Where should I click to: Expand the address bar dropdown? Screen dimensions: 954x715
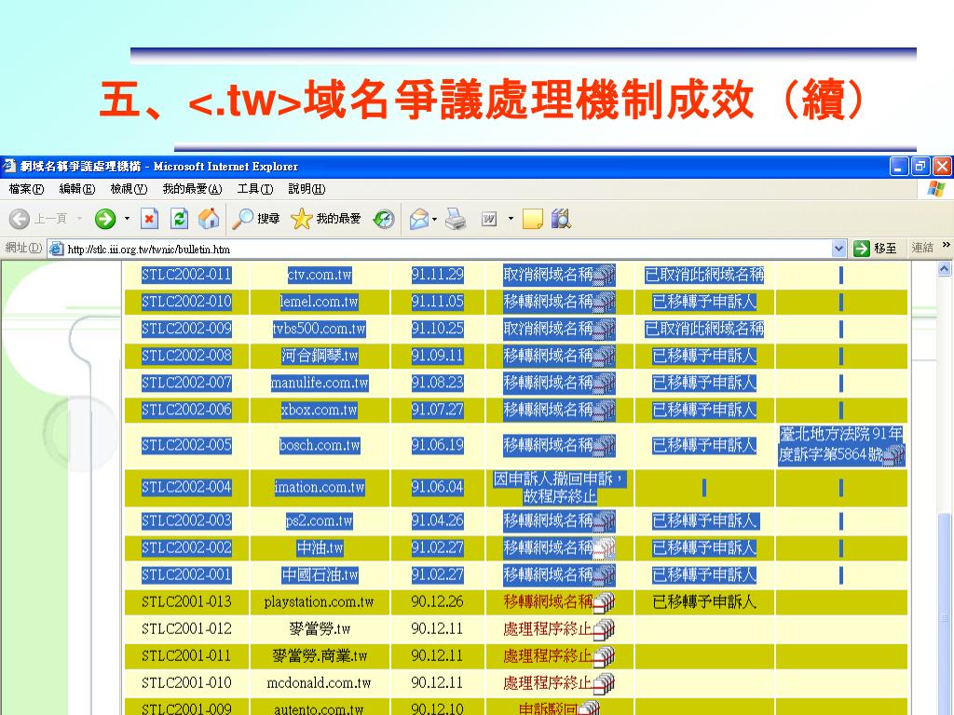(x=838, y=249)
